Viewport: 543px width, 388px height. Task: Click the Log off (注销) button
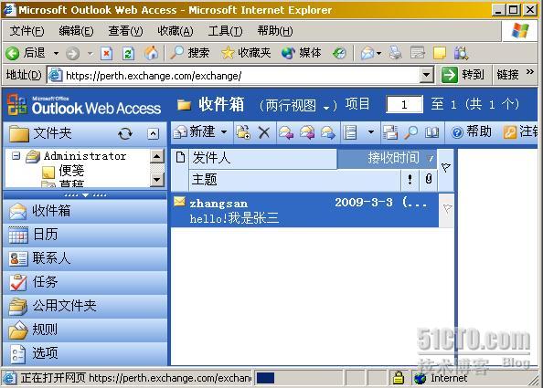tap(520, 131)
